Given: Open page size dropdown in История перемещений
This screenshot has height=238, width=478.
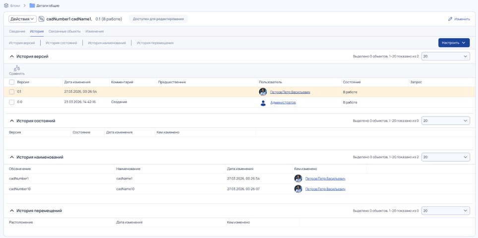Looking at the screenshot, I should (445, 211).
